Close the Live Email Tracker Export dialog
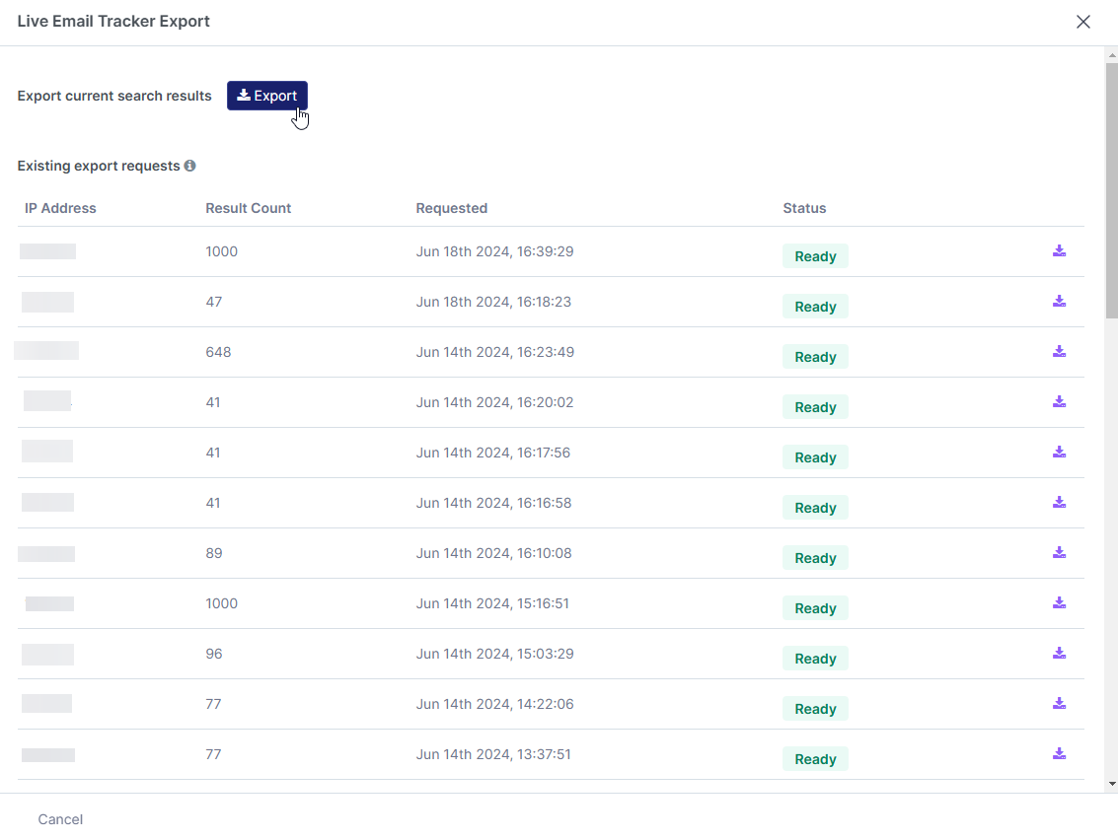1118x840 pixels. tap(1082, 22)
